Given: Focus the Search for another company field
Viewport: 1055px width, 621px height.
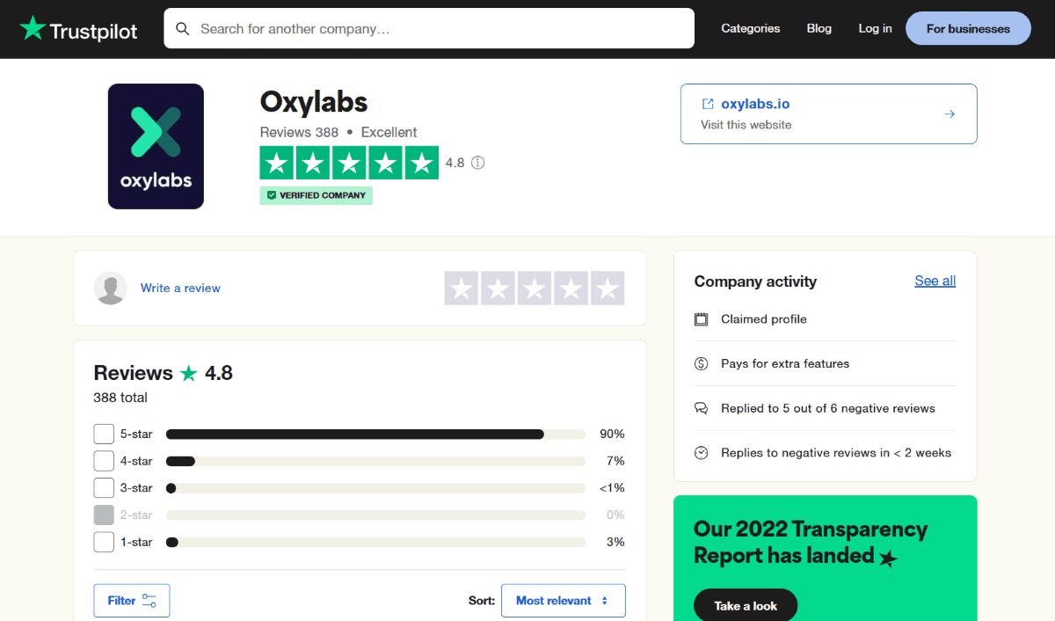Looking at the screenshot, I should pos(429,28).
